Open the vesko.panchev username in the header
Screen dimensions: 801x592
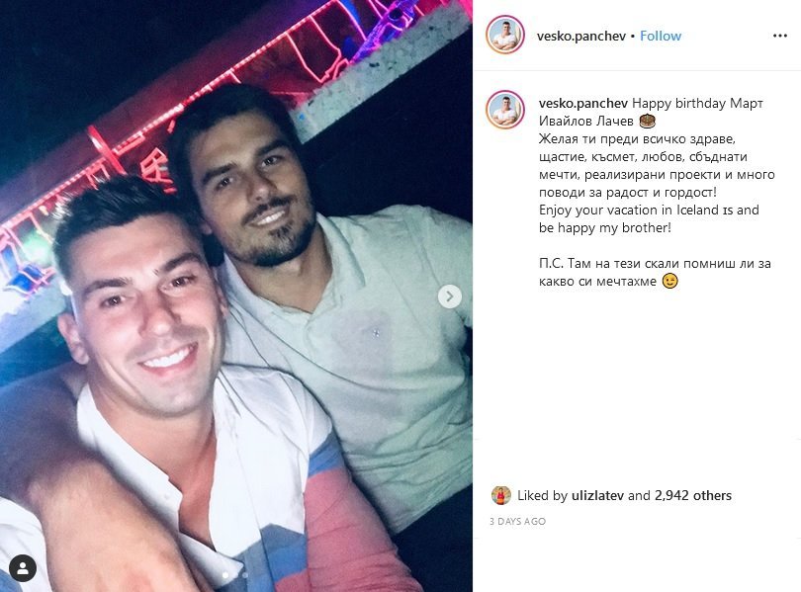coord(580,36)
